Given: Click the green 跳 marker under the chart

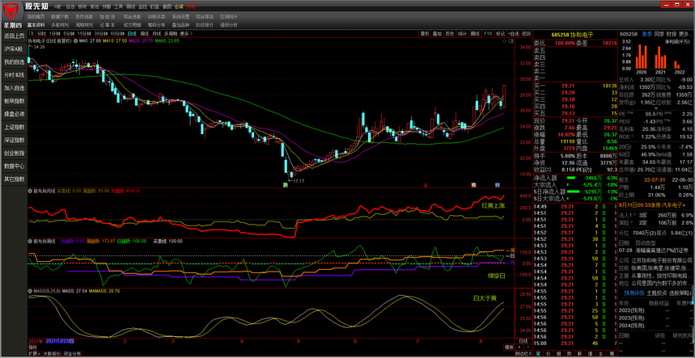Looking at the screenshot, I should click(286, 184).
